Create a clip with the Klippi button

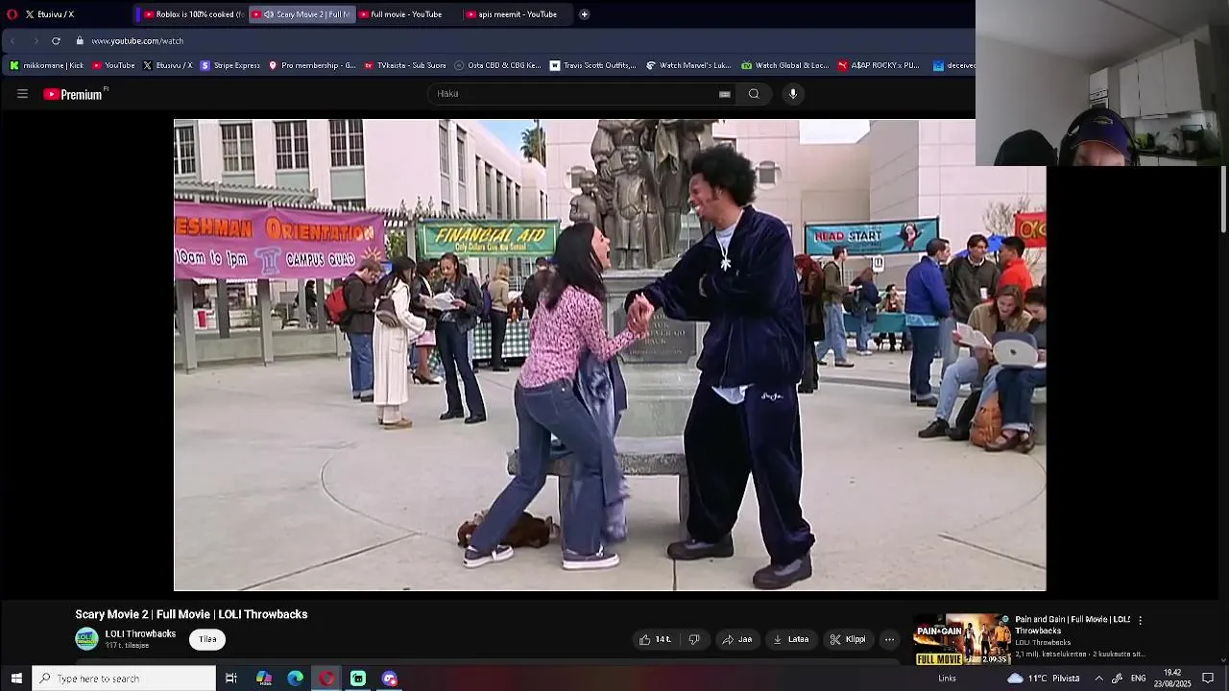click(848, 639)
